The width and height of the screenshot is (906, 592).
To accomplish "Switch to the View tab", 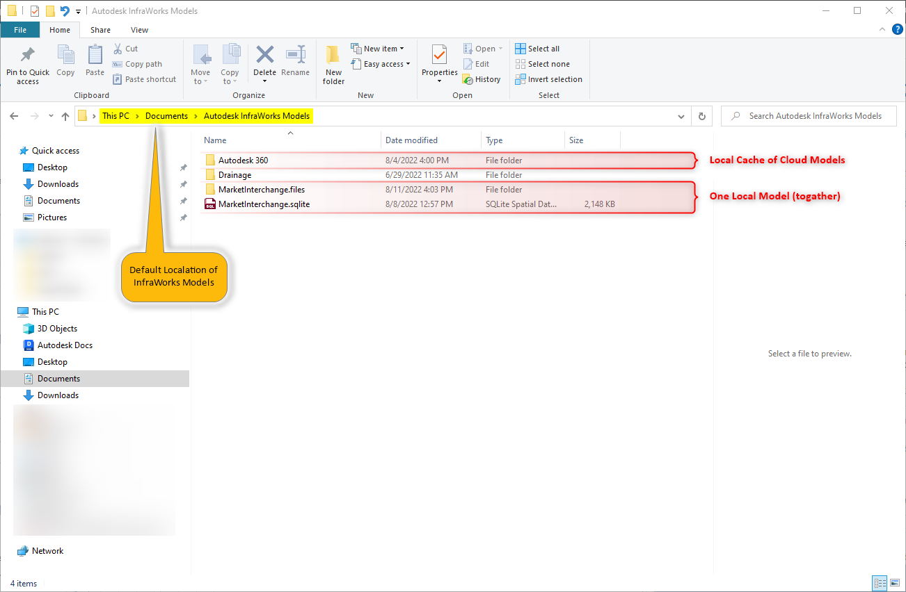I will point(139,30).
